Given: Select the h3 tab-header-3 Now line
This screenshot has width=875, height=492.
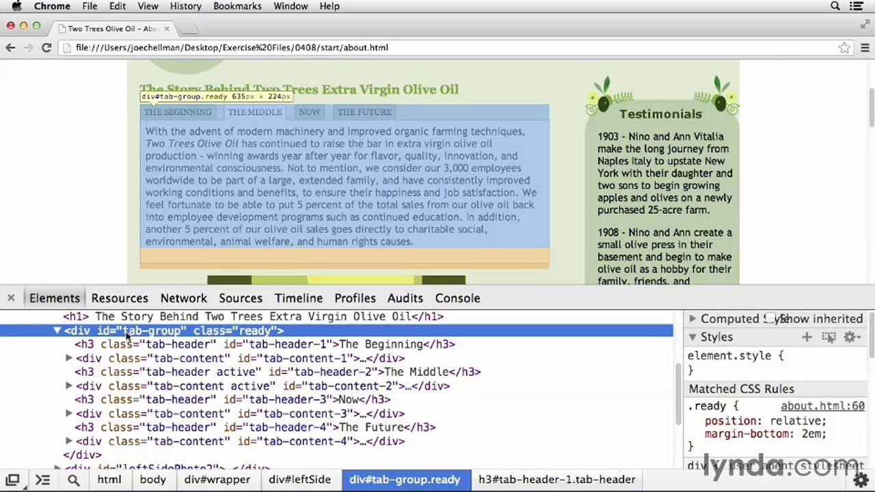Looking at the screenshot, I should [232, 400].
